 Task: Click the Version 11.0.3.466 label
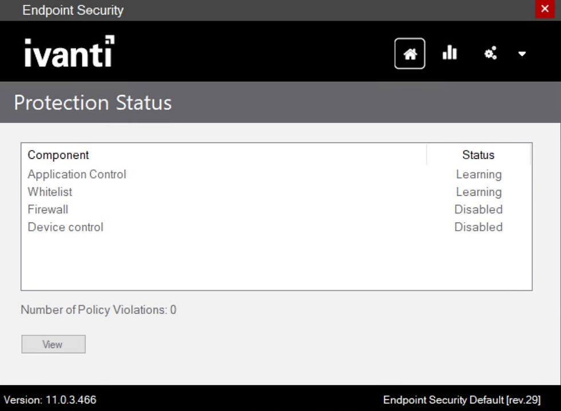point(50,400)
